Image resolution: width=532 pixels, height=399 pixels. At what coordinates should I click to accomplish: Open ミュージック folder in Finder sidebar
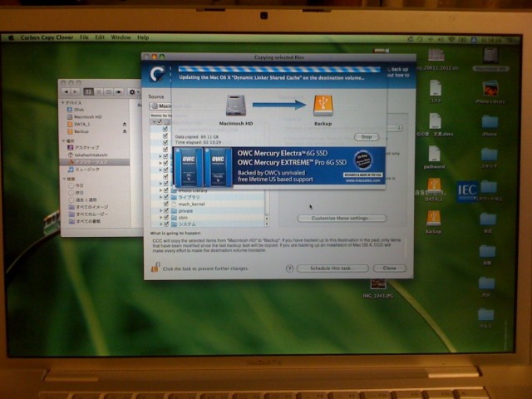84,169
